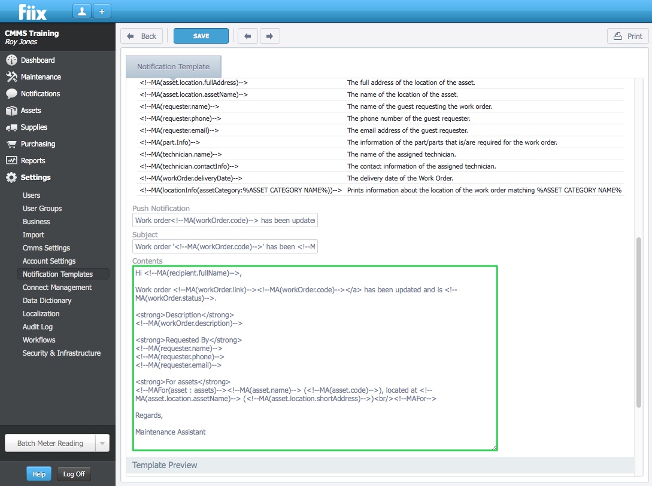Image resolution: width=652 pixels, height=486 pixels.
Task: Click the Push Notification input field
Action: [x=225, y=221]
